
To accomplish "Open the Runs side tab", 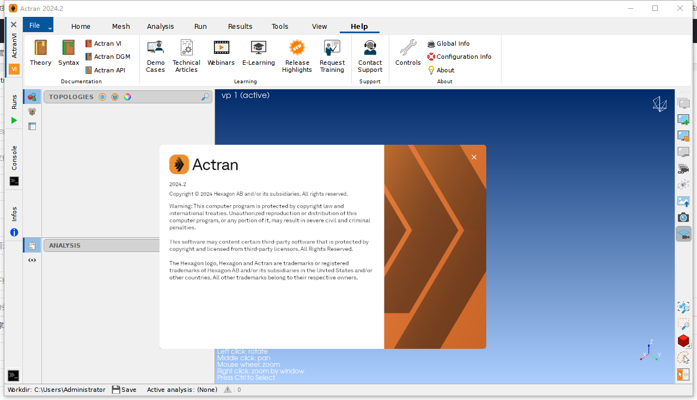I will tap(14, 102).
